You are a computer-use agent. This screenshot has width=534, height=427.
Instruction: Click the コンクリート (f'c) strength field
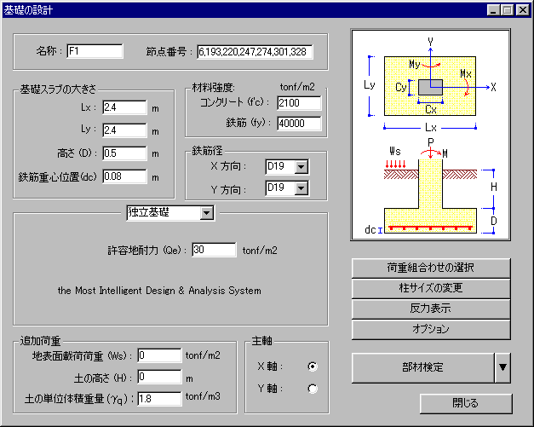click(299, 103)
